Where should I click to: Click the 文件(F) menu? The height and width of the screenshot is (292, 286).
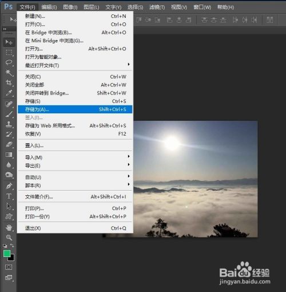coord(27,7)
